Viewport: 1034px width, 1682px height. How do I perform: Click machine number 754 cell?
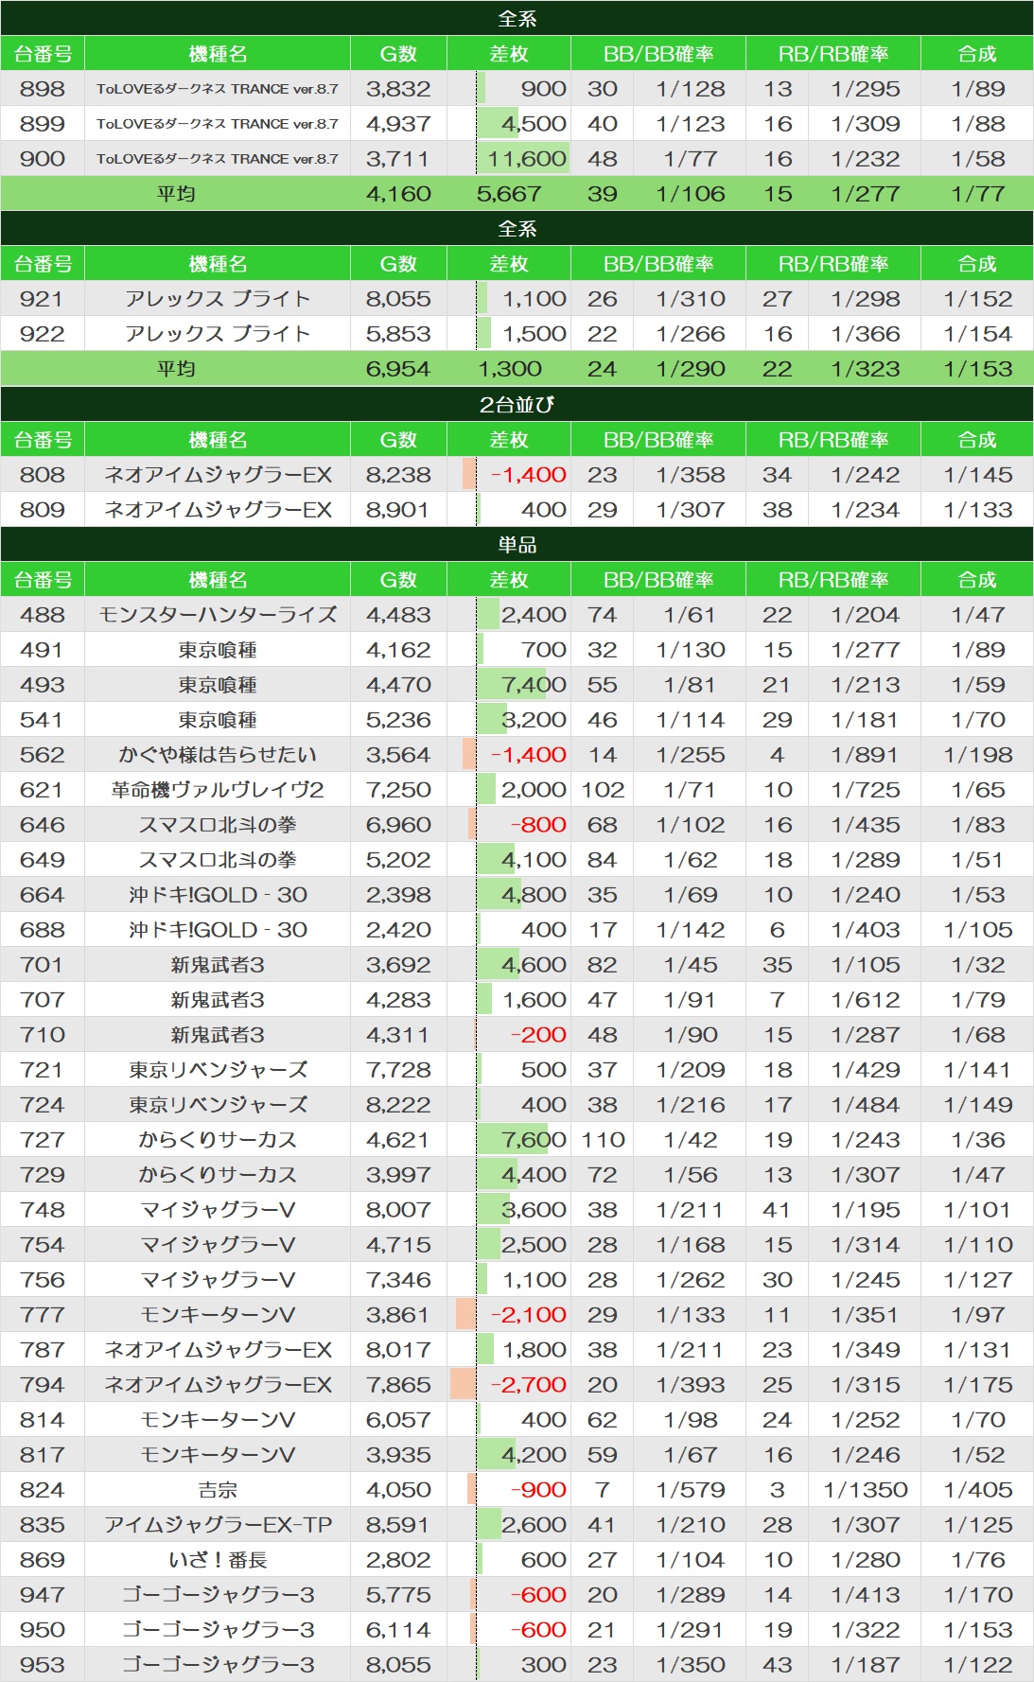(x=43, y=1245)
